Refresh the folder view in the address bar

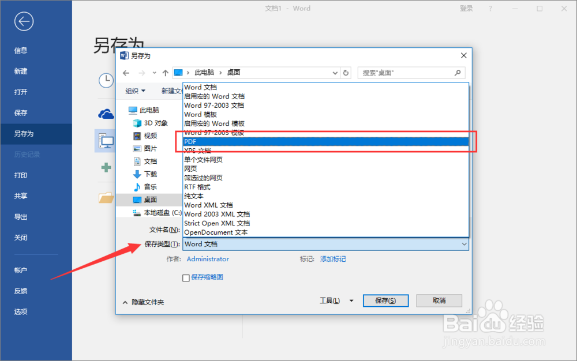tap(346, 73)
